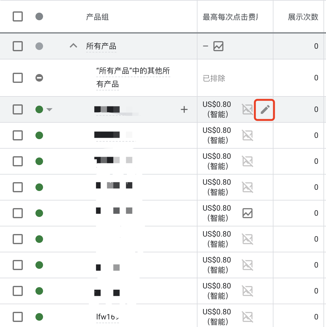Open the status dropdown next to the green dot

tap(50, 109)
